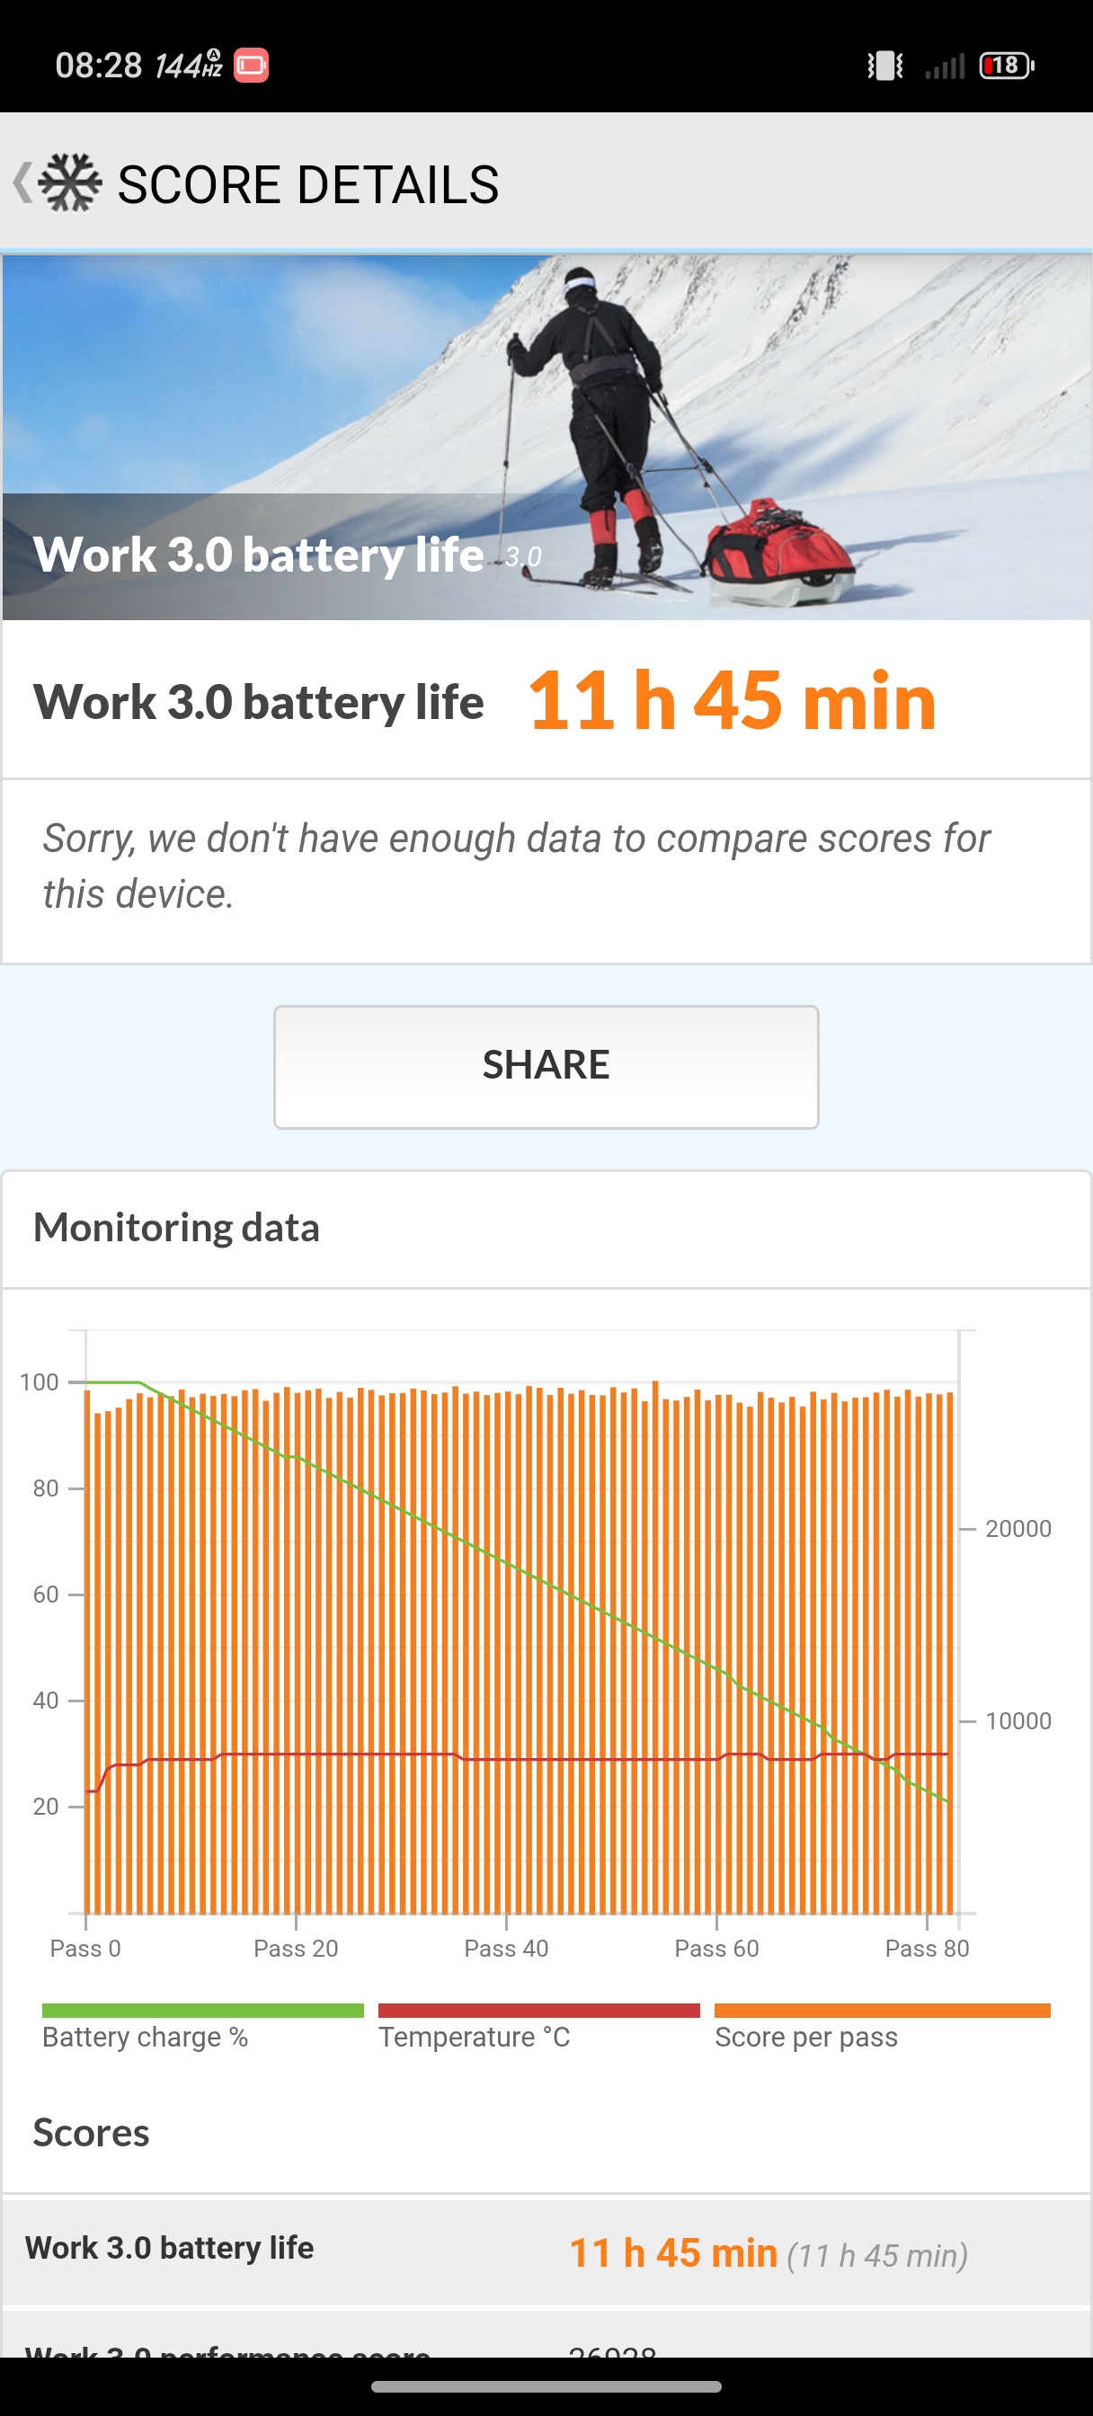
Task: Tap the back chevron in the header
Action: pos(21,182)
